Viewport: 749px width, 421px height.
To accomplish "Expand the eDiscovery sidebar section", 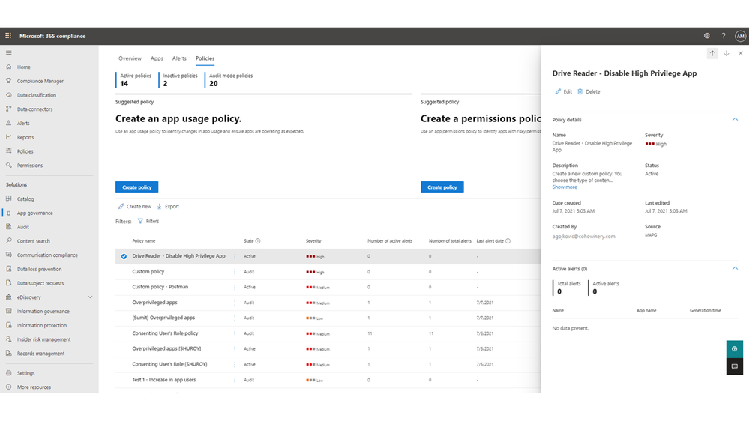I will pos(90,297).
